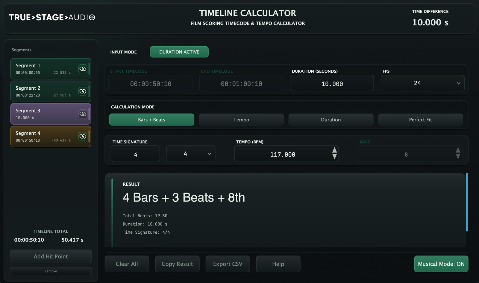The width and height of the screenshot is (479, 283).
Task: Click the Total Beats: 19.50 line
Action: click(145, 216)
